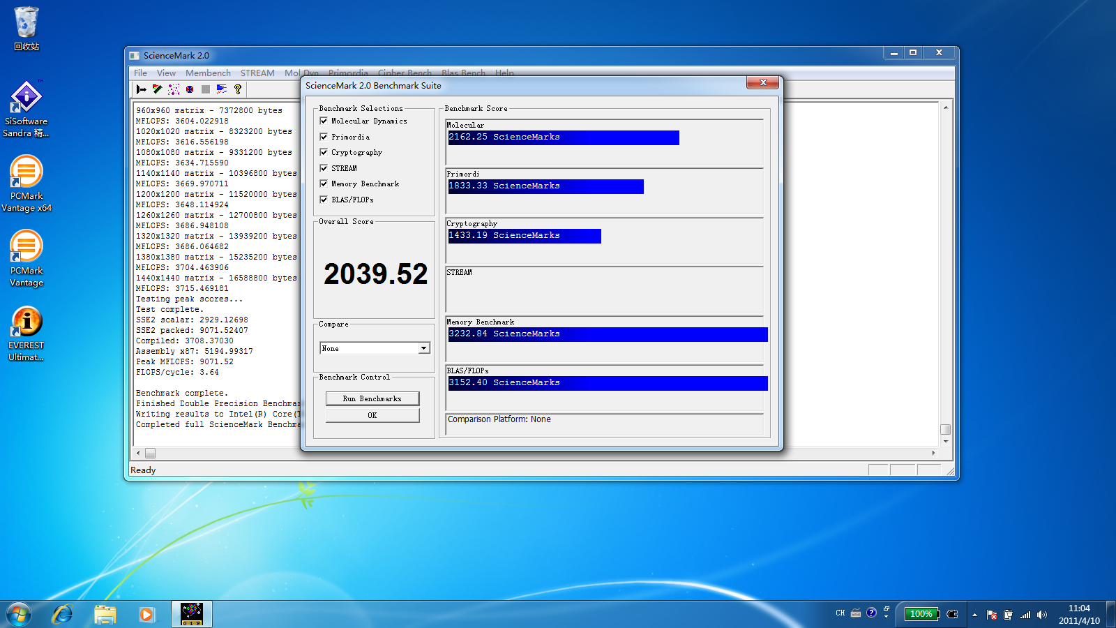
Task: Open the Windows Start menu
Action: [x=19, y=614]
